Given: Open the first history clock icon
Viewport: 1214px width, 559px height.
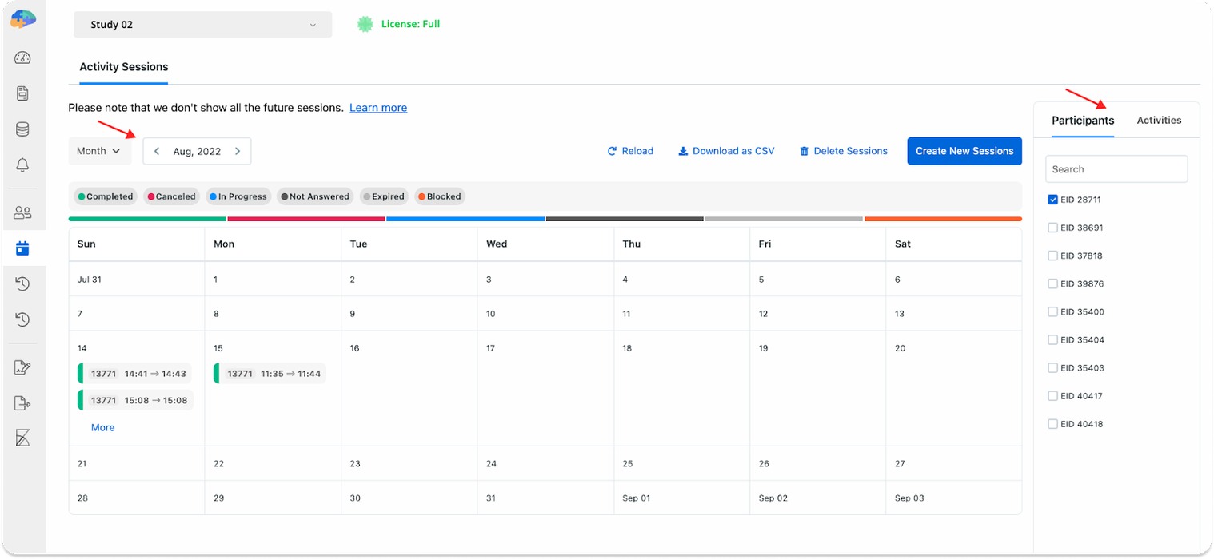Looking at the screenshot, I should pos(23,283).
